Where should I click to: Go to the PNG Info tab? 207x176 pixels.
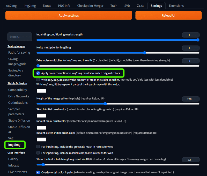tap(64, 6)
